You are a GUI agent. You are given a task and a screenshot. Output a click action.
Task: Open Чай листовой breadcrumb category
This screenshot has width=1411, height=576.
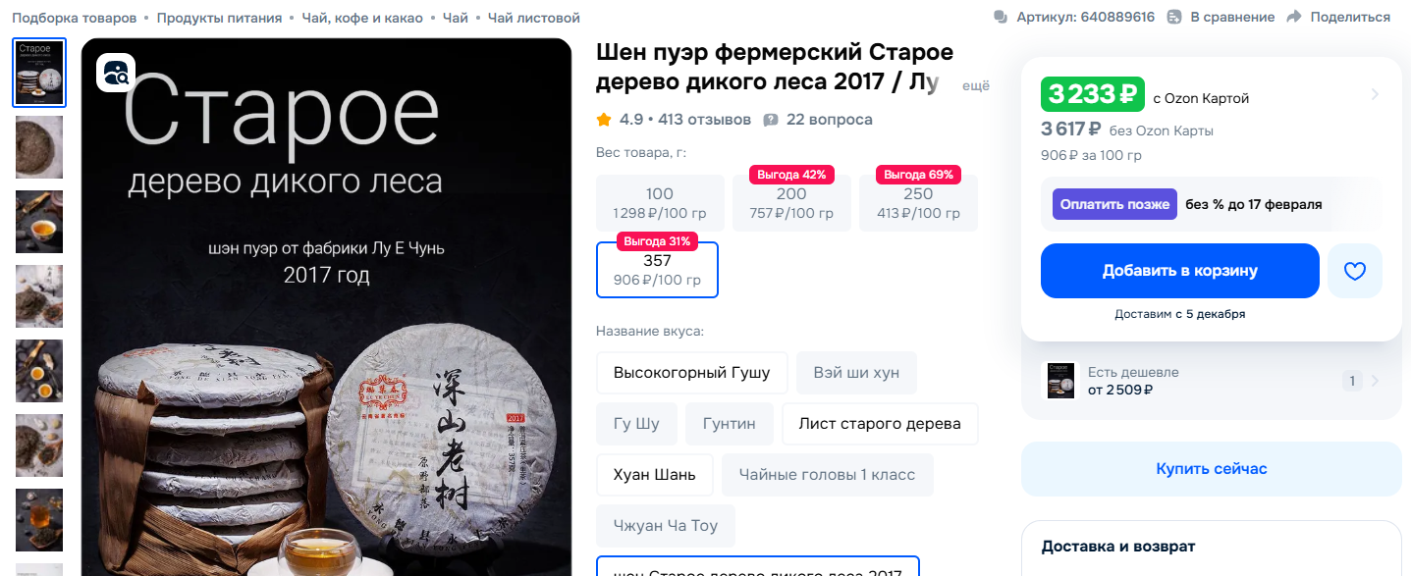coord(534,18)
